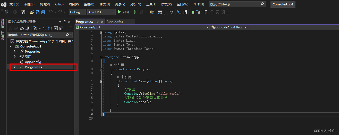Click the Start Without Debugging outline arrow
Image resolution: width=339 pixels, height=135 pixels.
[x=135, y=12]
